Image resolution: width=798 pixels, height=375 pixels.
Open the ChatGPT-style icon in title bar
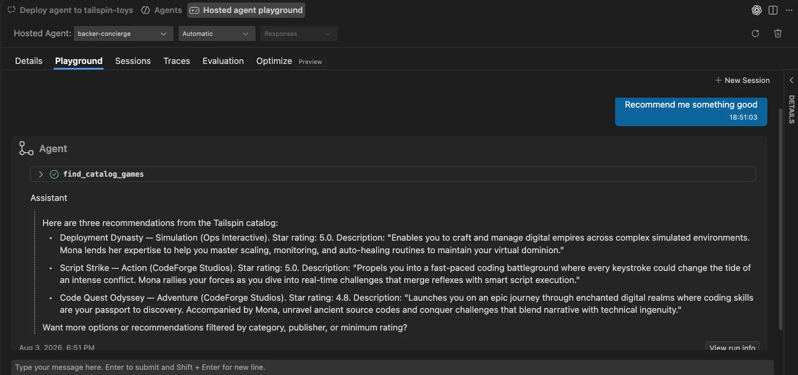coord(757,10)
